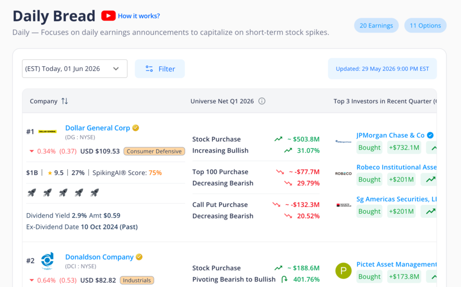Open the Donaldson Company link
Image resolution: width=461 pixels, height=287 pixels.
point(99,257)
